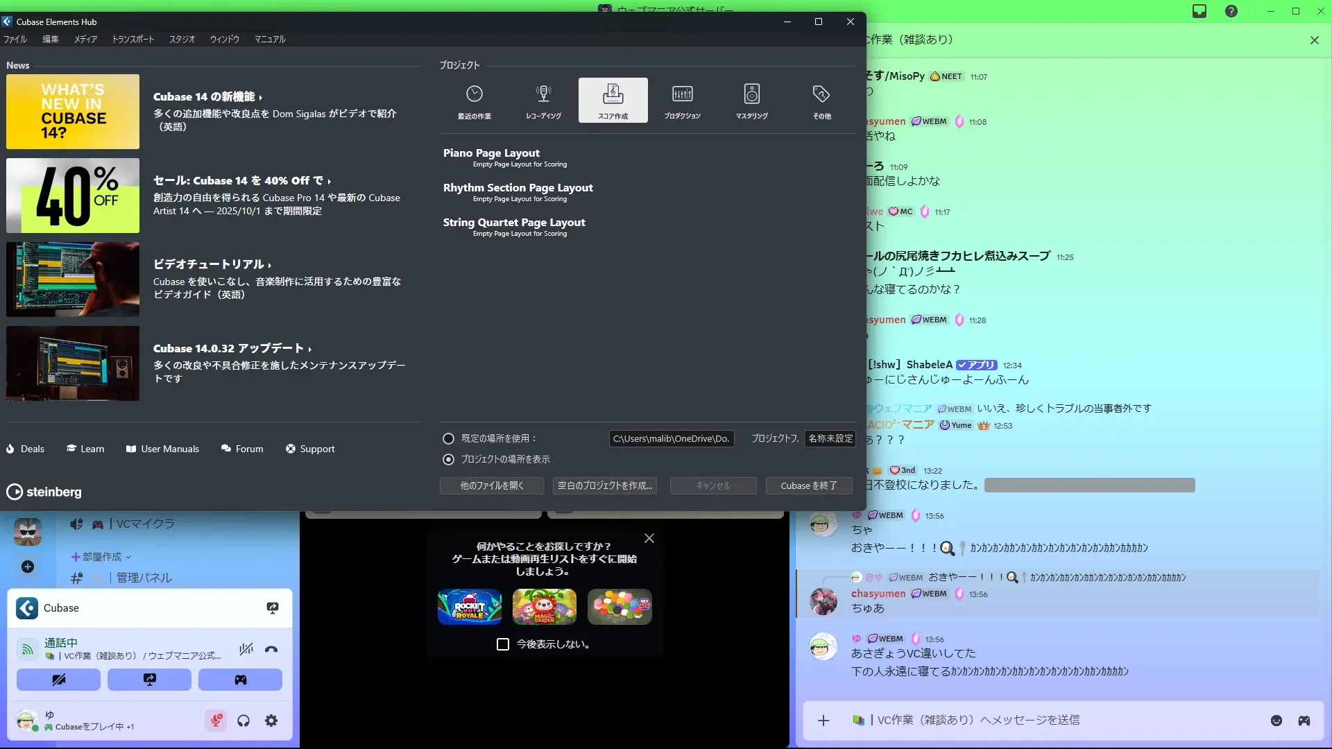Open the トランスポート menu

click(133, 40)
